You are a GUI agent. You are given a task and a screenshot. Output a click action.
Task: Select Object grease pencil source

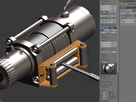click(112, 28)
